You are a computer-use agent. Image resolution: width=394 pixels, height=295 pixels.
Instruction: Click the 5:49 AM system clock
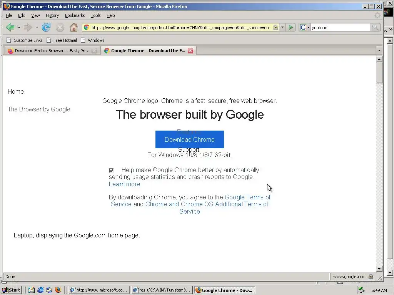[x=379, y=290]
